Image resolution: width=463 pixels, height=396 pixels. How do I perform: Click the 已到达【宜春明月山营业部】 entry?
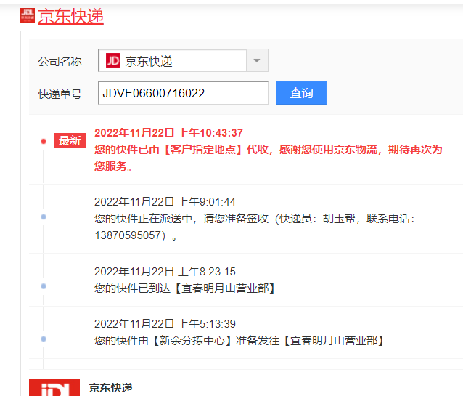(x=185, y=288)
